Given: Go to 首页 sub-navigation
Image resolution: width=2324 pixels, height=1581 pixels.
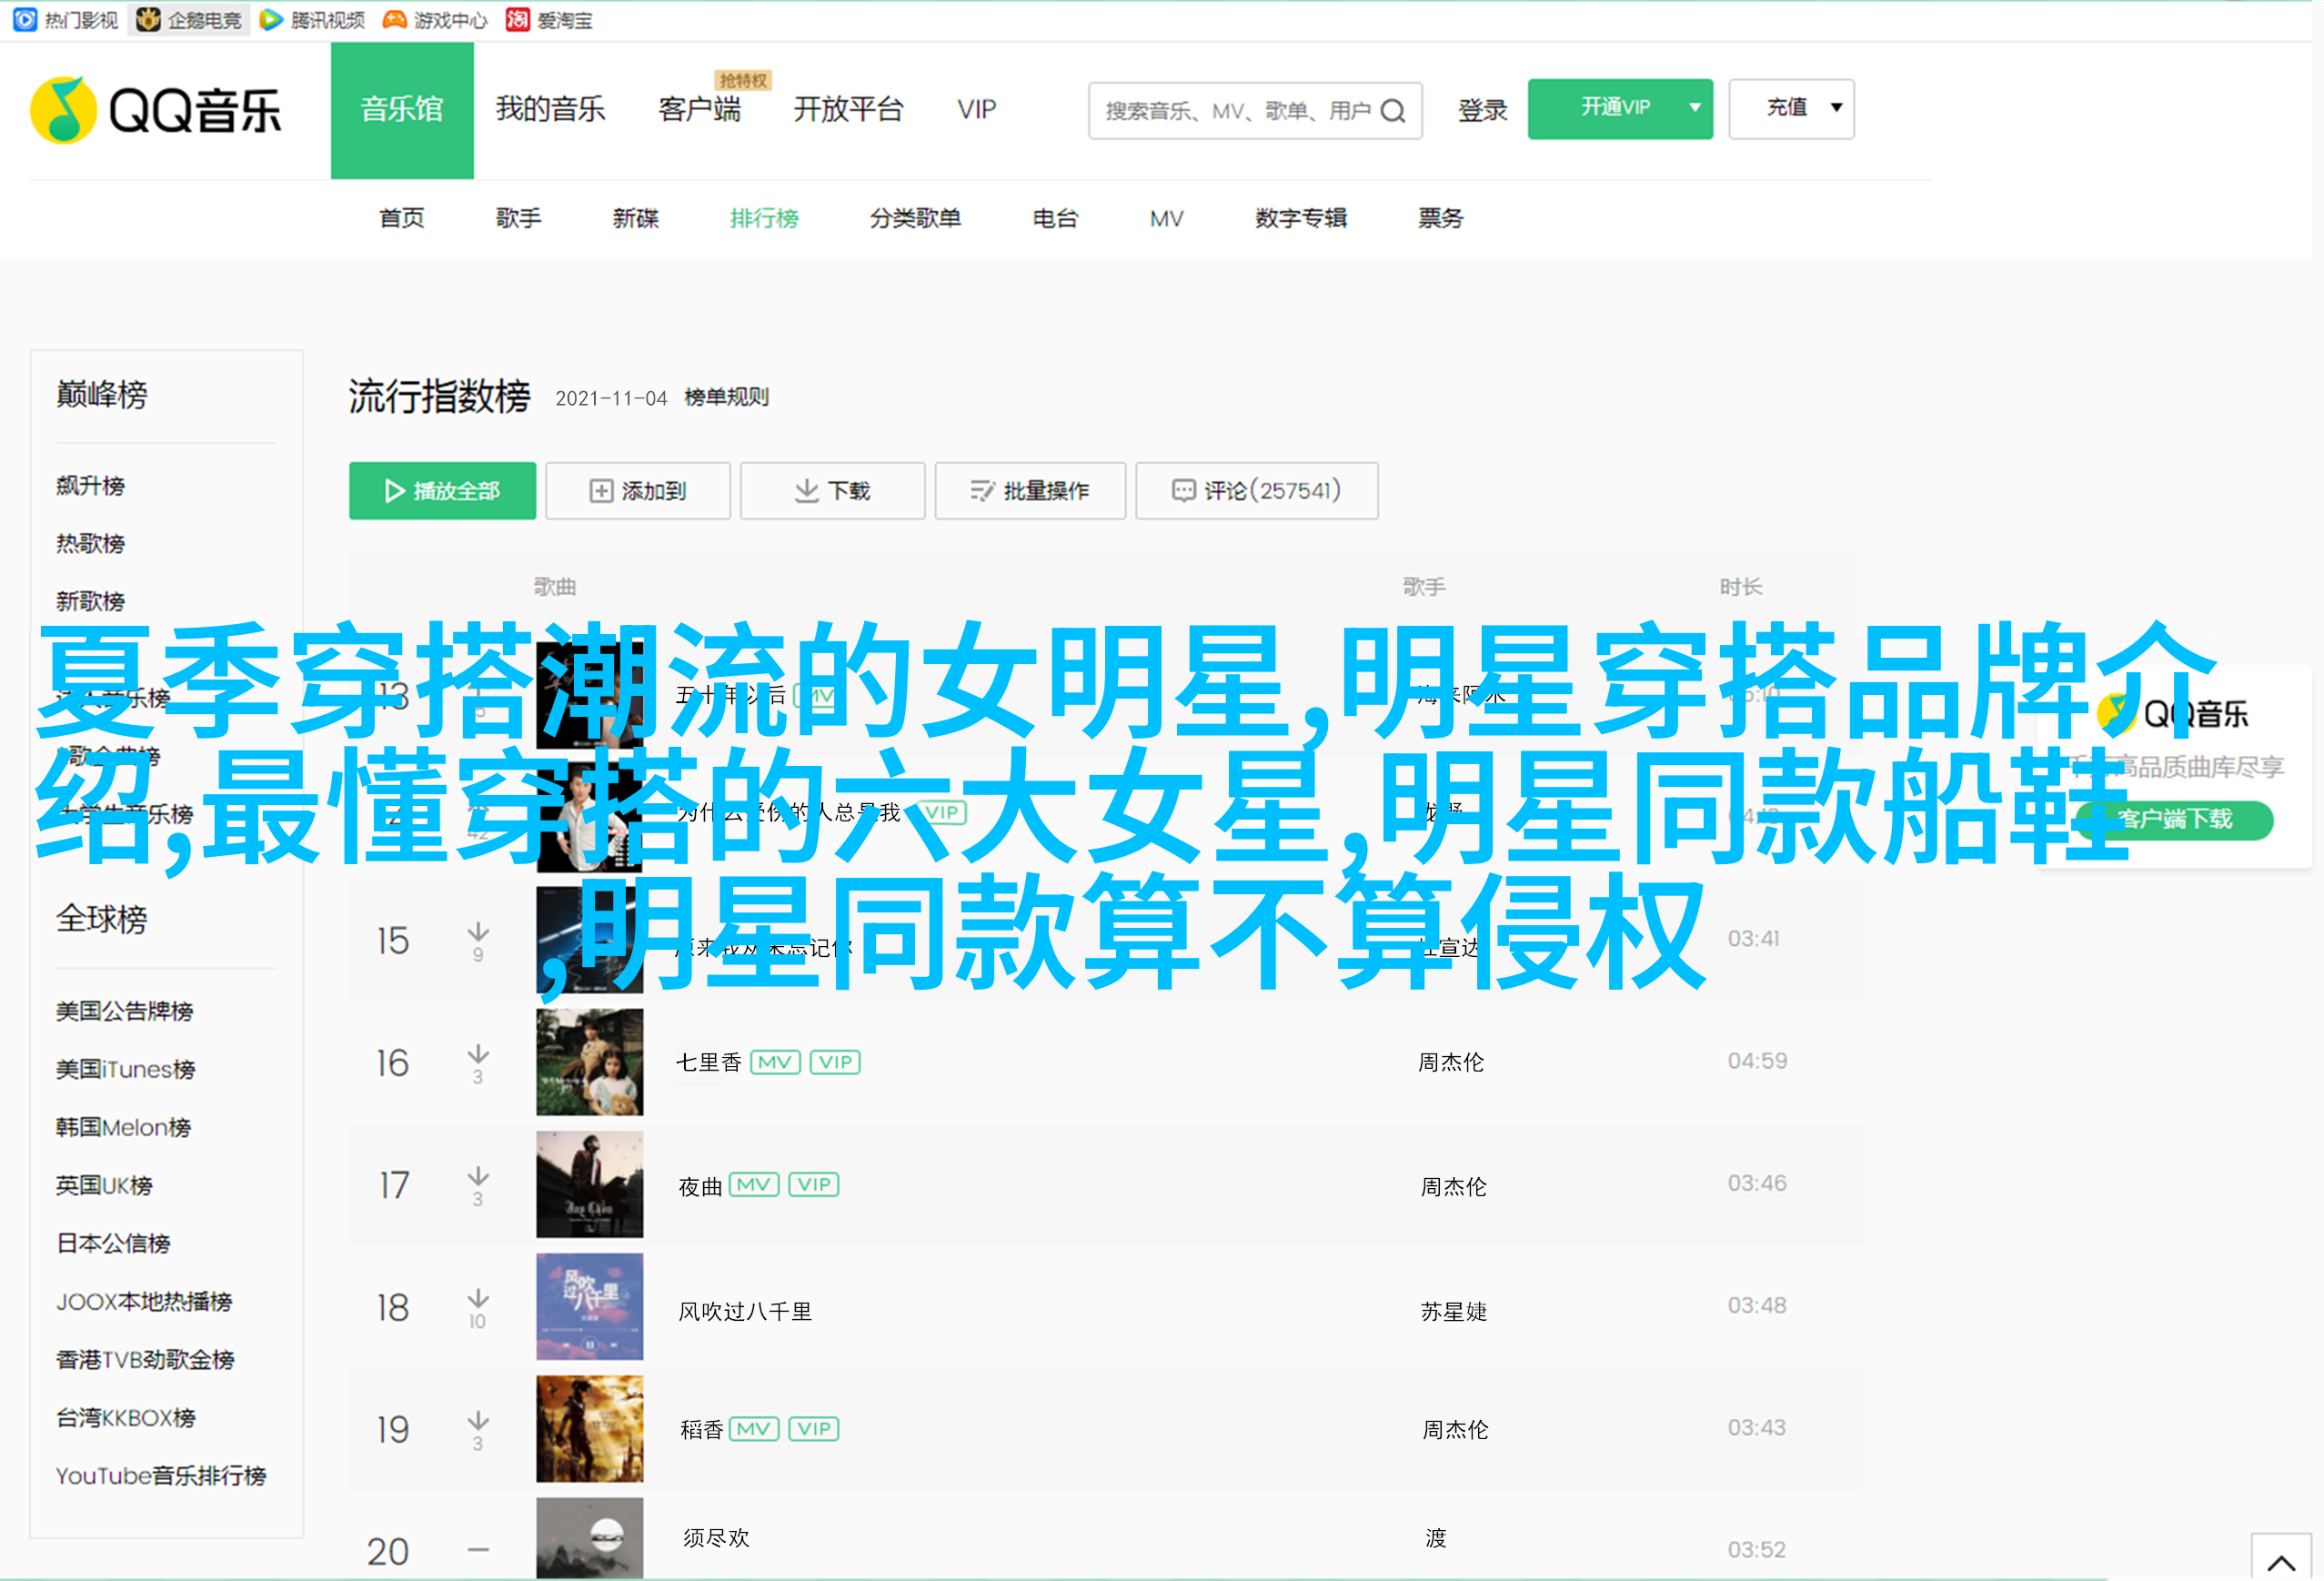Looking at the screenshot, I should [402, 218].
